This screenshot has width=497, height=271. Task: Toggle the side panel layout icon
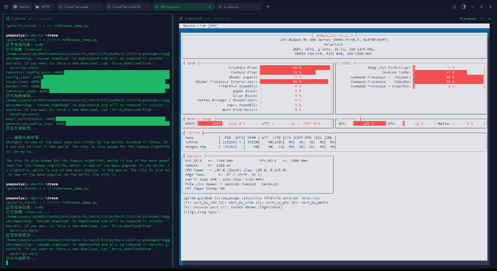coord(463,7)
